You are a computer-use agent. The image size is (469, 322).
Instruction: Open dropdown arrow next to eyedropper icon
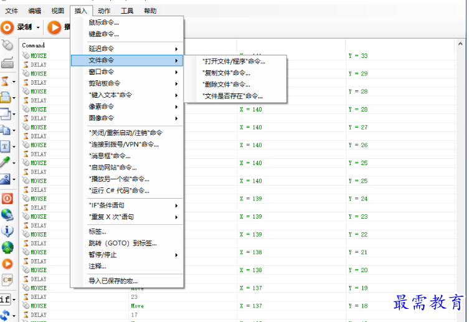point(14,163)
